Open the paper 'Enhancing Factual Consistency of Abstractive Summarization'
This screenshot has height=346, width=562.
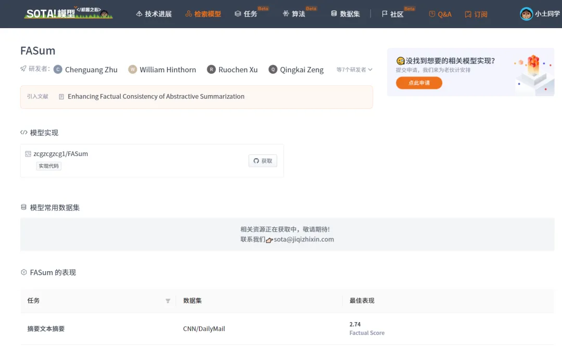coord(156,96)
